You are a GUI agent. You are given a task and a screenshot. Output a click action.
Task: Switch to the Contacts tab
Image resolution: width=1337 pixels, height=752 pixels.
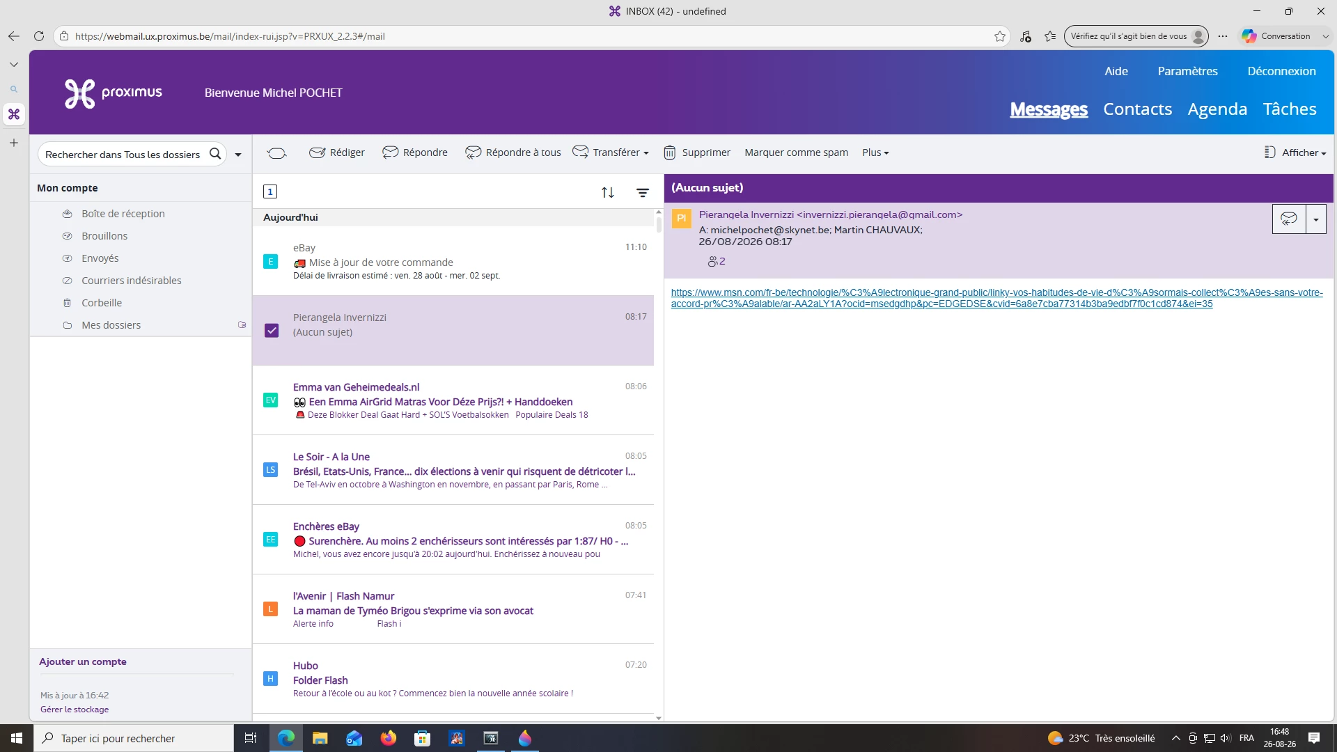(1138, 109)
